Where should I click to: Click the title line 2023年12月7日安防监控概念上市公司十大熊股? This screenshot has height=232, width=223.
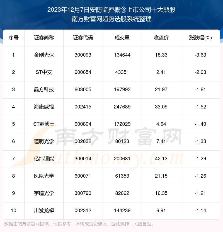111,10
